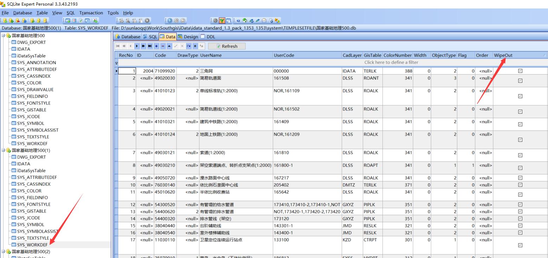Toggle WipeOut checkbox for 单线标准轨(1:2000) row
The width and height of the screenshot is (548, 258).
520,96
